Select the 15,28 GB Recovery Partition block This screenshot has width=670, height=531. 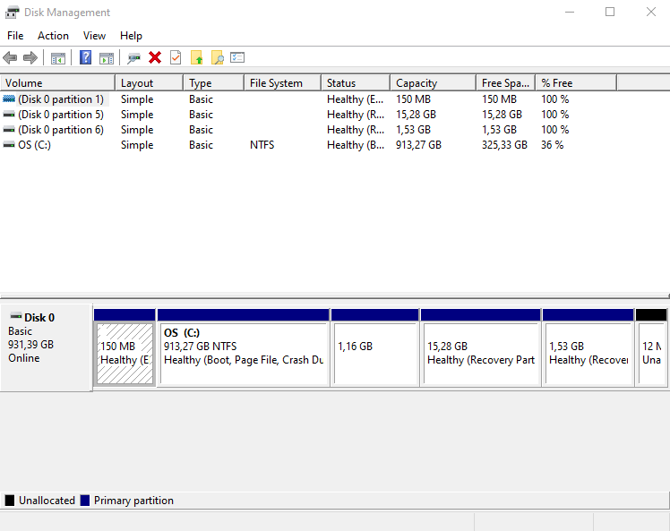pyautogui.click(x=480, y=354)
